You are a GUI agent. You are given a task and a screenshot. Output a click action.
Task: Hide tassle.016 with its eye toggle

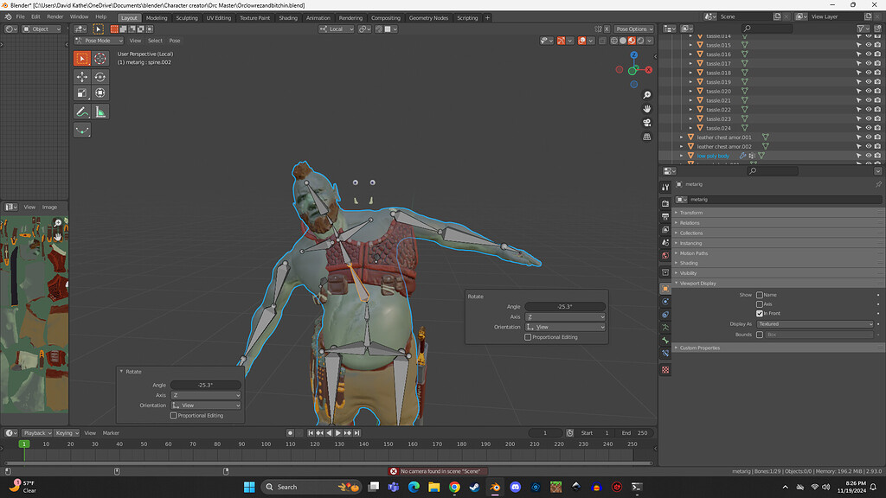pyautogui.click(x=868, y=54)
